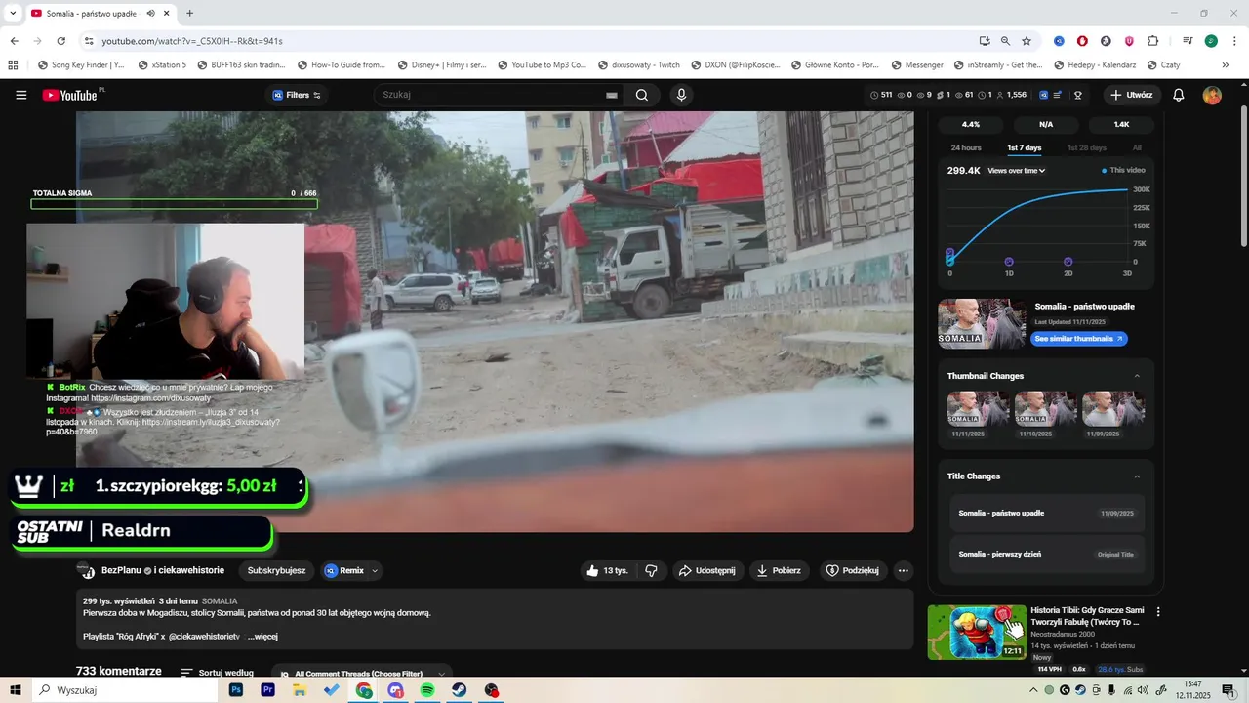This screenshot has width=1249, height=703.
Task: Like the video with thumbs up
Action: click(607, 570)
